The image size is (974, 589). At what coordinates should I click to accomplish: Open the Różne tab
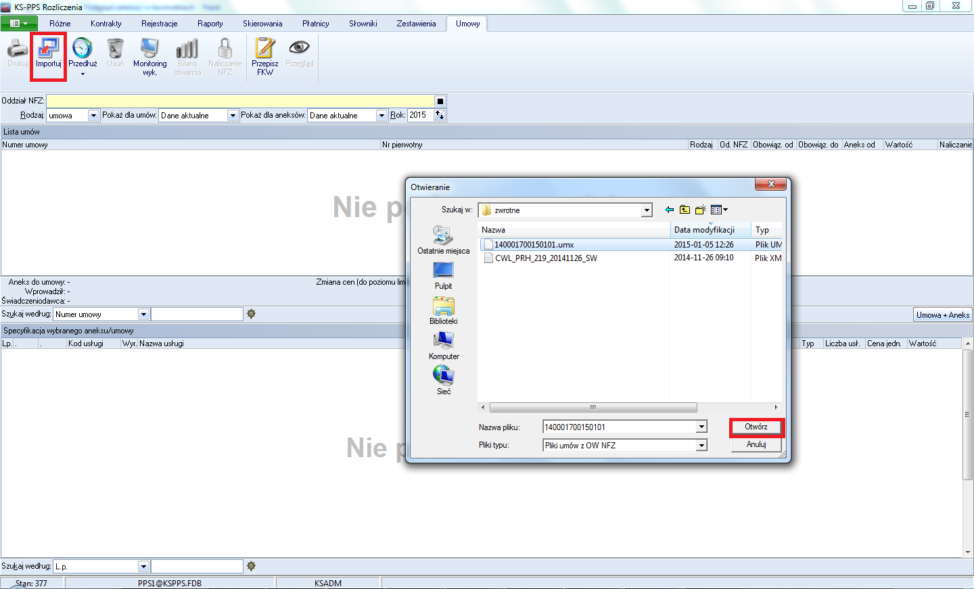60,24
